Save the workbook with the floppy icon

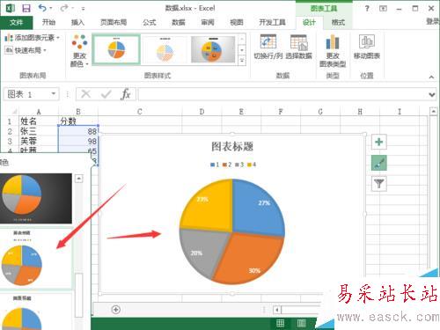26,8
